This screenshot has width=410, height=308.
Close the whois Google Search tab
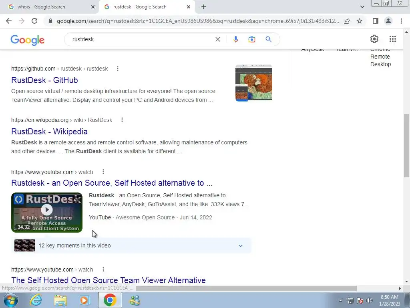[92, 7]
